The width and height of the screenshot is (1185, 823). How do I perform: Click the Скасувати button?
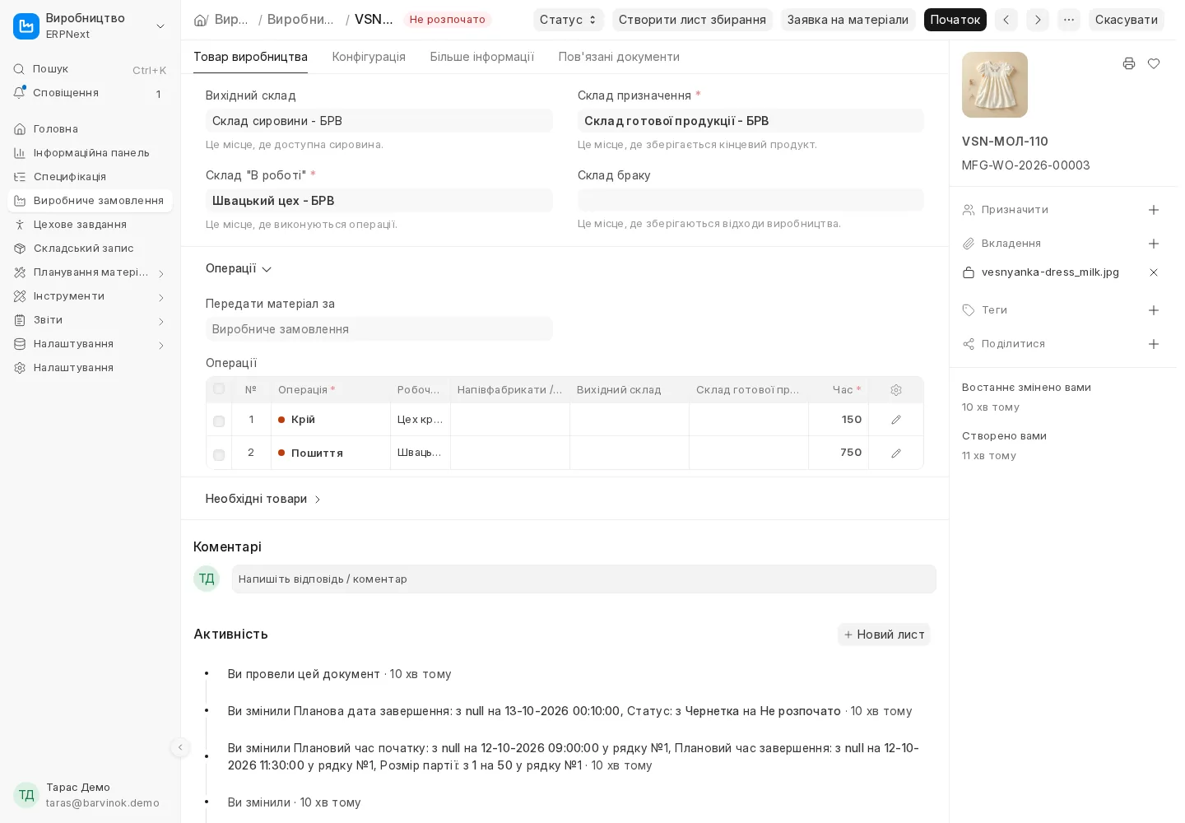click(1127, 20)
